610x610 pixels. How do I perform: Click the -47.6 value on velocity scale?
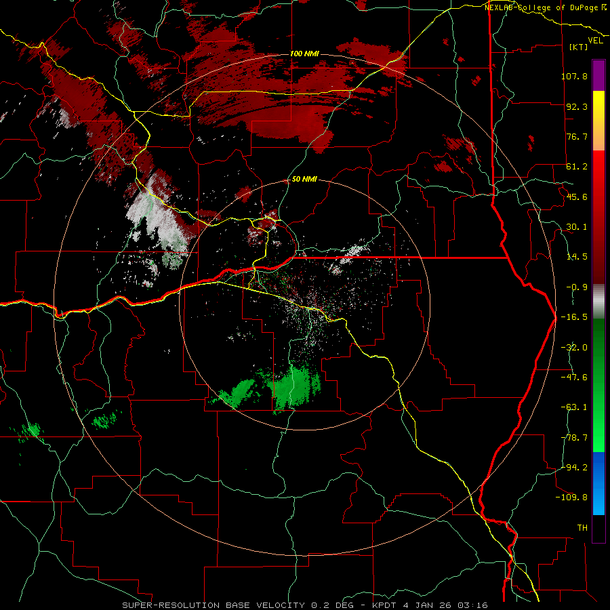pos(574,378)
